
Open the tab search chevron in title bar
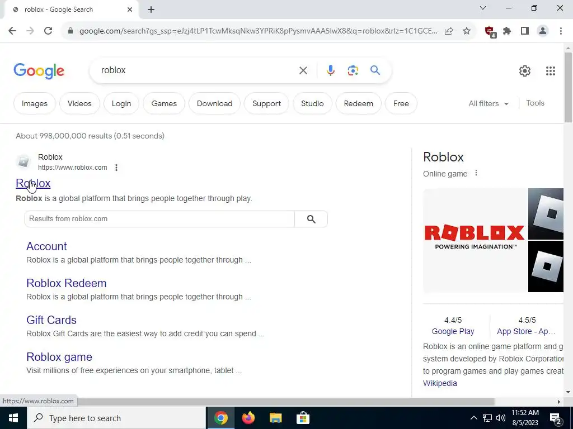coord(483,8)
